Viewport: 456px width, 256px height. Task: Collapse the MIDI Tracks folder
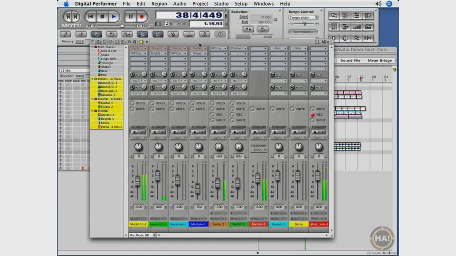click(93, 47)
